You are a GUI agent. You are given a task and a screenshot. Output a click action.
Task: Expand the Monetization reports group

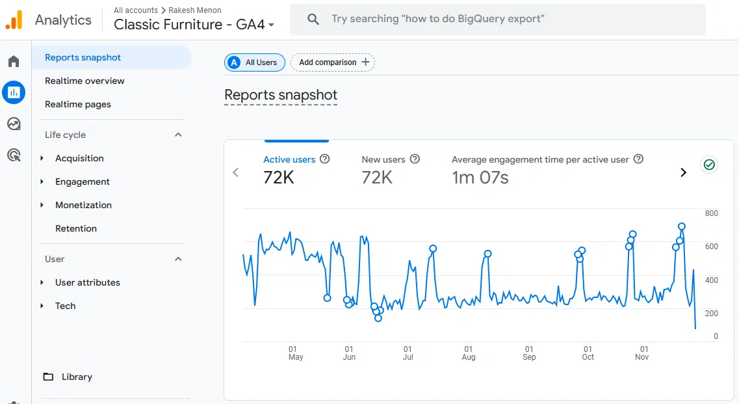(x=42, y=205)
